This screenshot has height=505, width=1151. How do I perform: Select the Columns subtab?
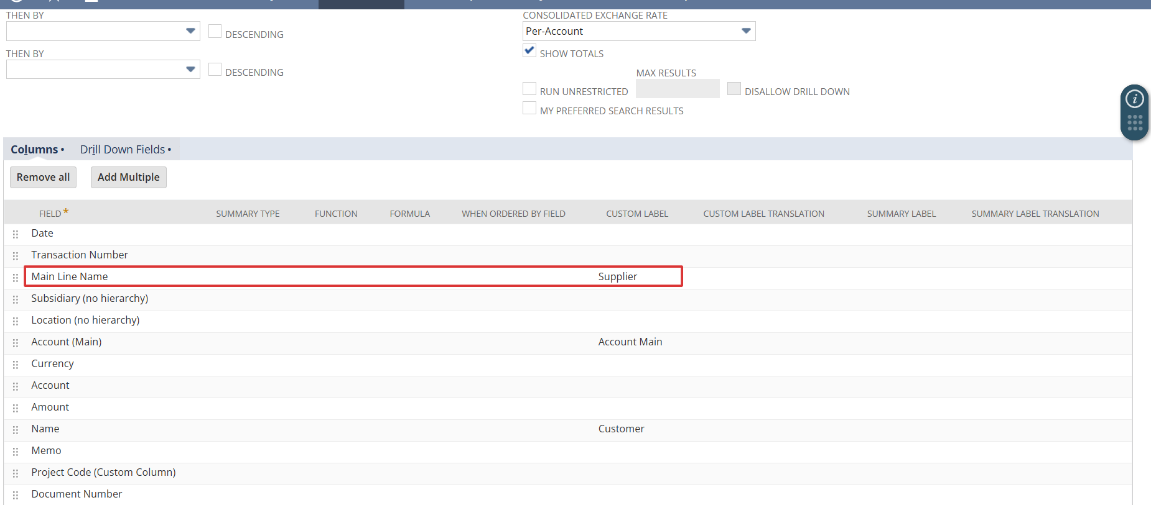tap(34, 150)
